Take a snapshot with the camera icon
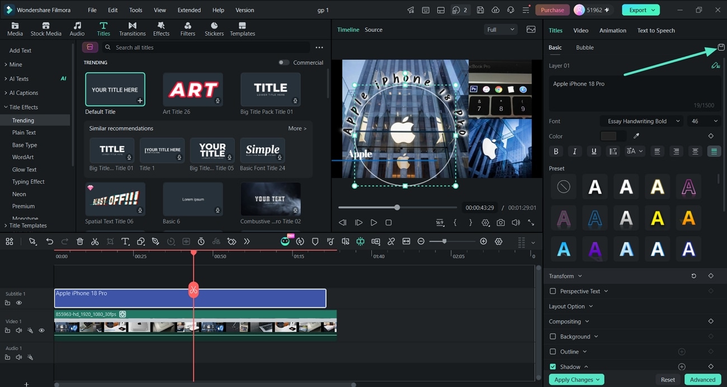 [501, 222]
